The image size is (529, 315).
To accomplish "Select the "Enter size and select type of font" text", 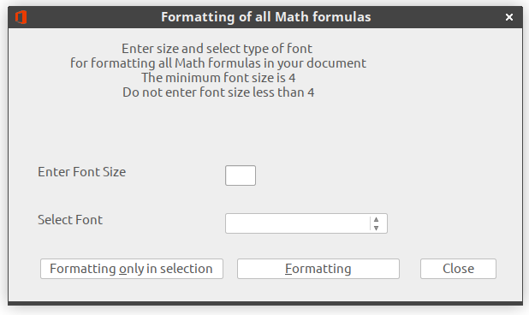I will pyautogui.click(x=217, y=49).
